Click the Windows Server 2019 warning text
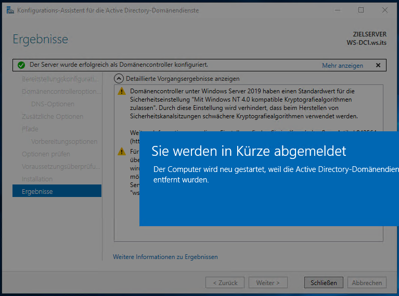 click(244, 104)
